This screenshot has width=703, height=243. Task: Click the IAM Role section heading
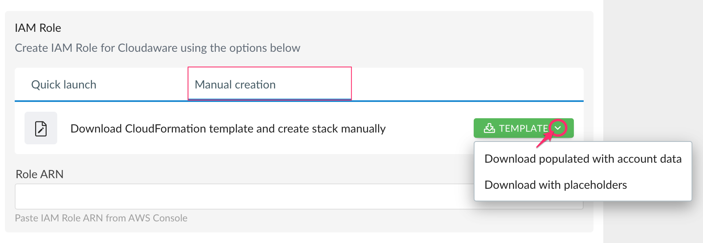[38, 28]
